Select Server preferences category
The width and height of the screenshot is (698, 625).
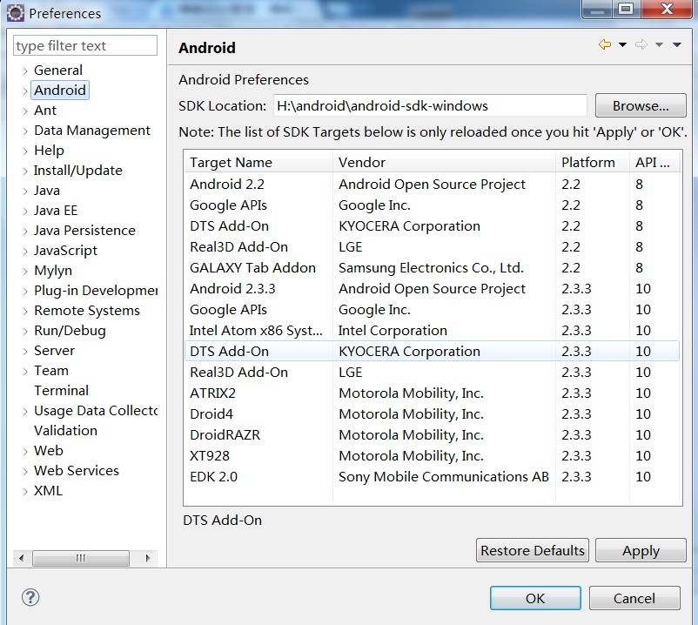click(54, 350)
